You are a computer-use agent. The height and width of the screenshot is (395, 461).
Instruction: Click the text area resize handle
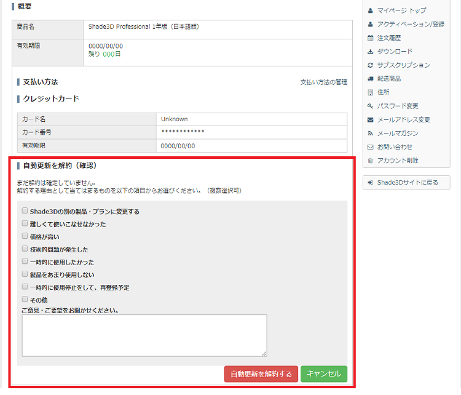tap(264, 354)
